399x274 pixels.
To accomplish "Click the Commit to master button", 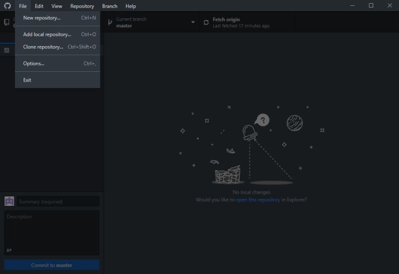I will click(x=52, y=265).
